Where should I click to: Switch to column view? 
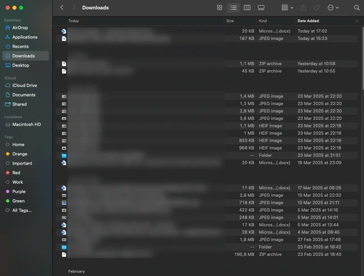247,8
